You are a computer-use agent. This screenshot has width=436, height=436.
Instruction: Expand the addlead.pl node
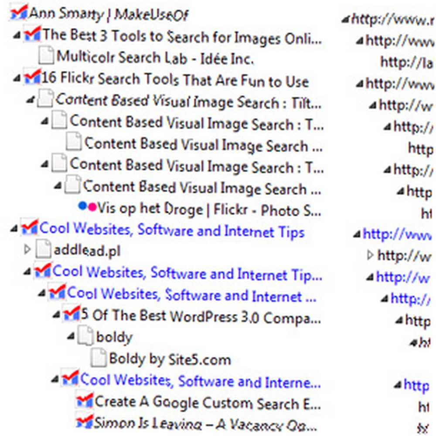[27, 249]
